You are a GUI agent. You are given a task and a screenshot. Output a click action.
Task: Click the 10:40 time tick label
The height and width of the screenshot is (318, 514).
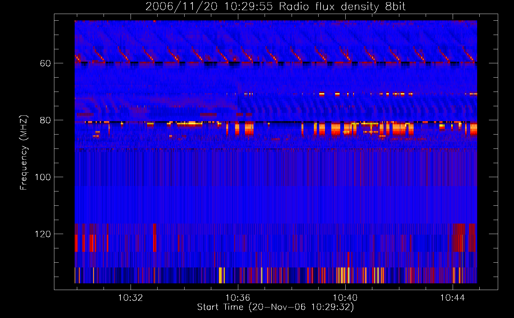click(345, 298)
